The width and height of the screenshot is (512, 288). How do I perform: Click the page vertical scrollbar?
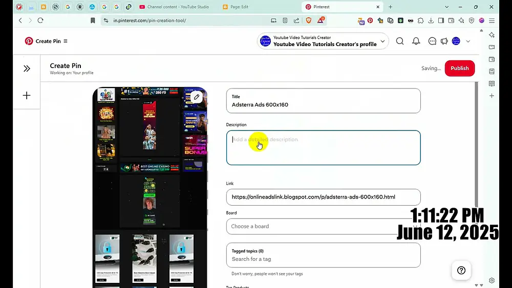pos(476,144)
